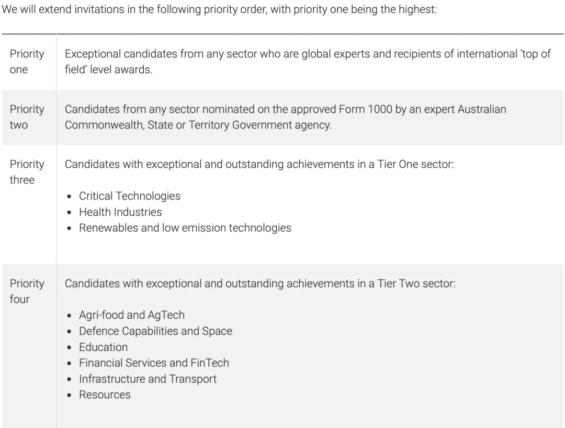Click the Priority four row label

[x=27, y=291]
